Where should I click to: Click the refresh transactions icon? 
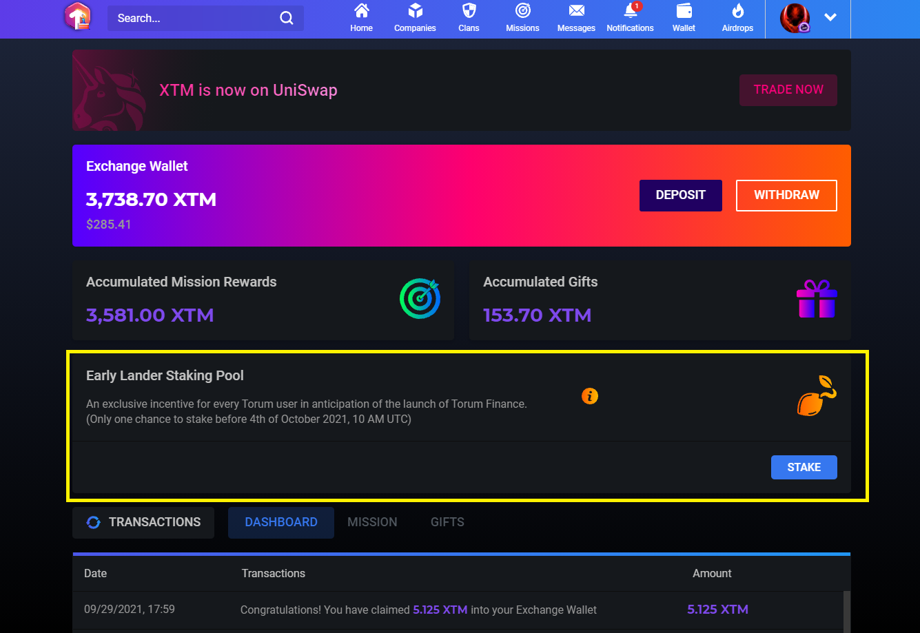coord(93,523)
